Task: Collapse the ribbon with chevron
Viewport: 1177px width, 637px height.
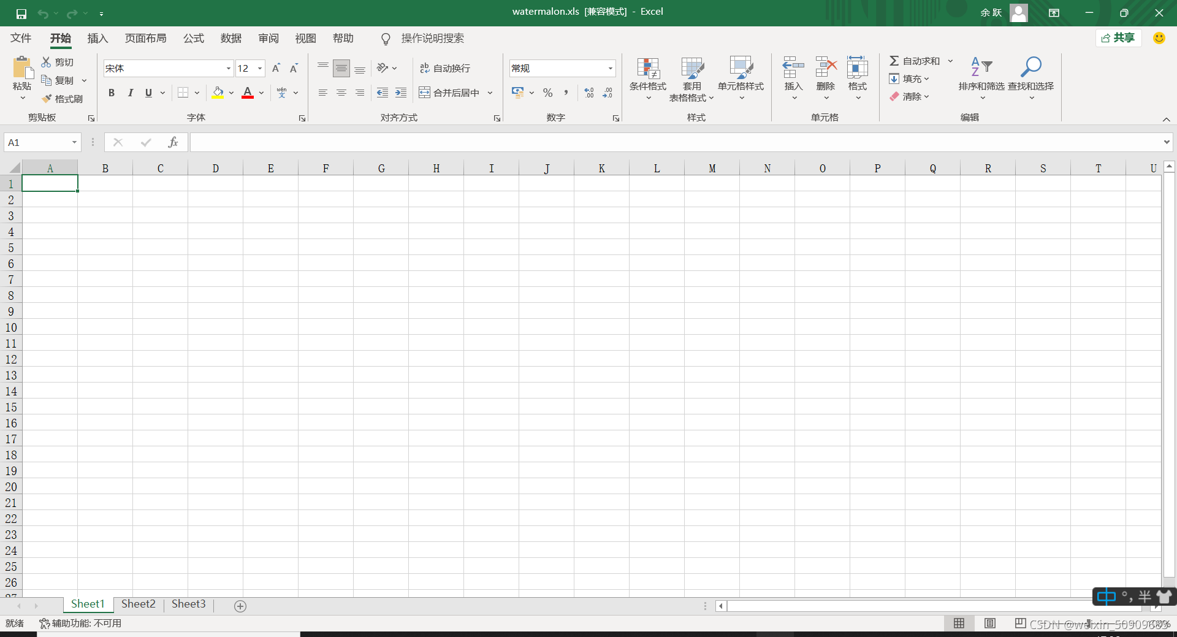Action: click(x=1167, y=120)
